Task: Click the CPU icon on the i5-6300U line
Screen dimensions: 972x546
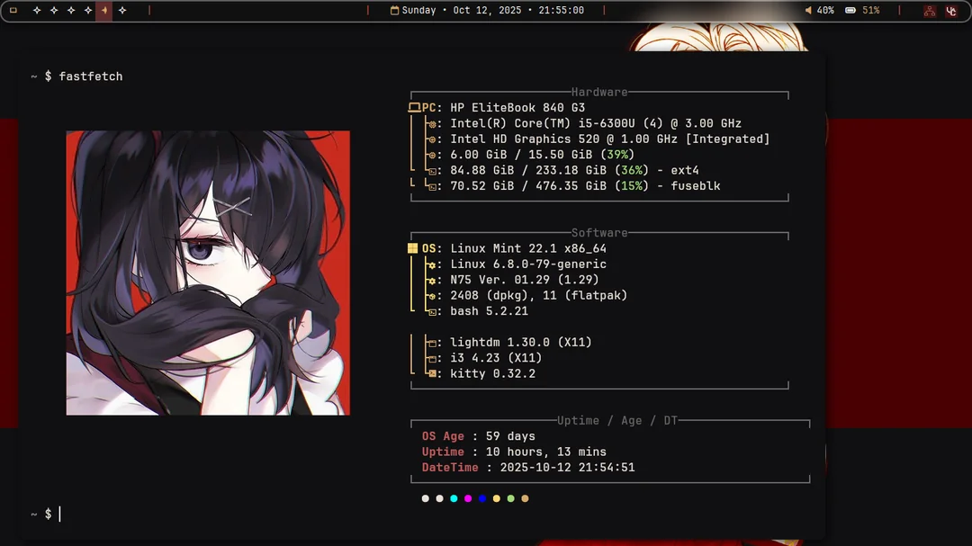Action: (x=432, y=124)
